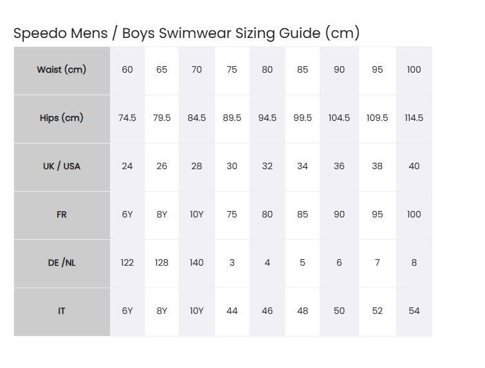Image resolution: width=485 pixels, height=368 pixels.
Task: Select the 6Y cell in IT row
Action: pos(127,311)
